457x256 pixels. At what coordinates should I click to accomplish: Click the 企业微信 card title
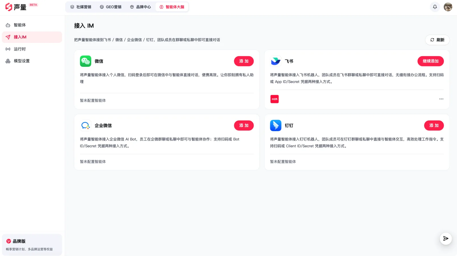[x=103, y=125]
